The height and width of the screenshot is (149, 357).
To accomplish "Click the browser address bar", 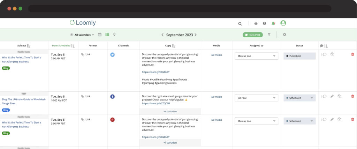I will click(x=180, y=9).
